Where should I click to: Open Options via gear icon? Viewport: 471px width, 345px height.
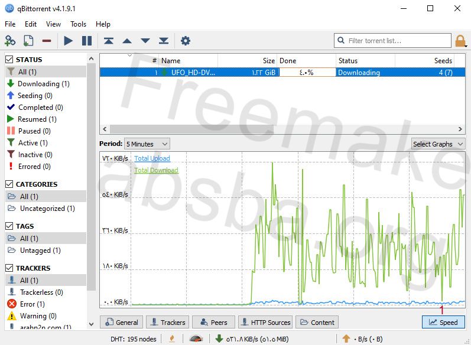(186, 41)
